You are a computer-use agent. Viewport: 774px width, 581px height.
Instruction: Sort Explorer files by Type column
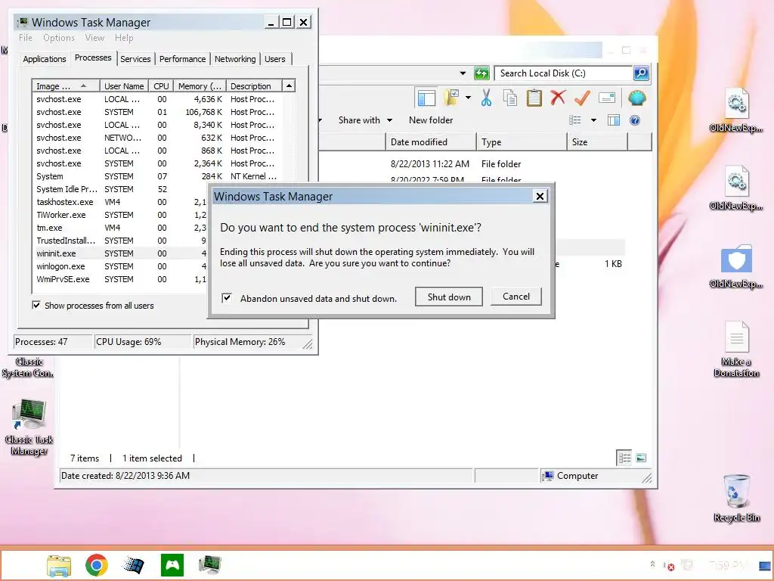522,141
